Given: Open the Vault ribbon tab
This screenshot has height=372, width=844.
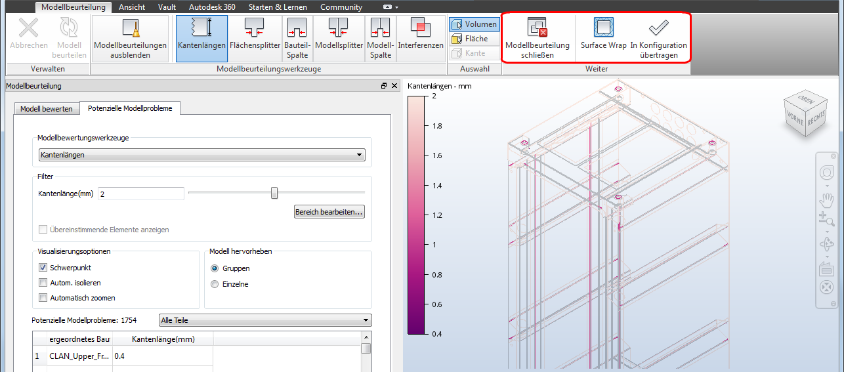Looking at the screenshot, I should tap(167, 7).
